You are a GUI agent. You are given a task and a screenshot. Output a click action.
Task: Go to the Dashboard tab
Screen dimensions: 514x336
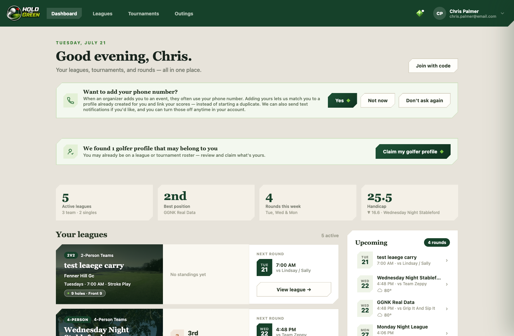(64, 14)
